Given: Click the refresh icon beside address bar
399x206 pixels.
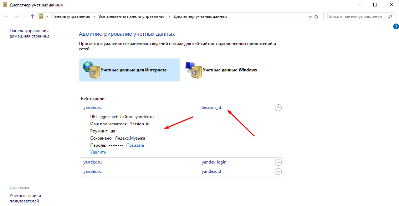Looking at the screenshot, I should [x=316, y=16].
